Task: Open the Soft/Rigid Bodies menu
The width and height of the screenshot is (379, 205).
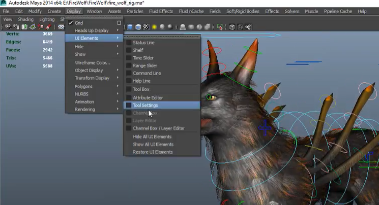Action: (x=243, y=11)
